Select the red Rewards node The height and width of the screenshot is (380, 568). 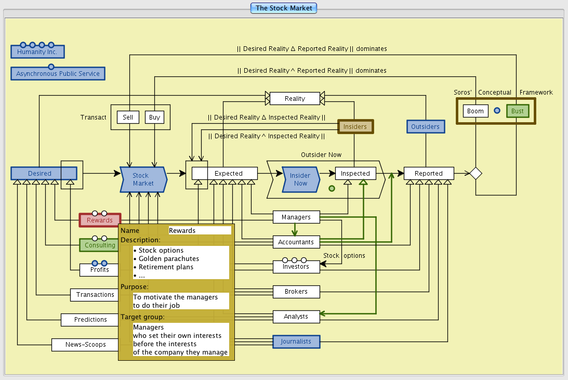(99, 220)
